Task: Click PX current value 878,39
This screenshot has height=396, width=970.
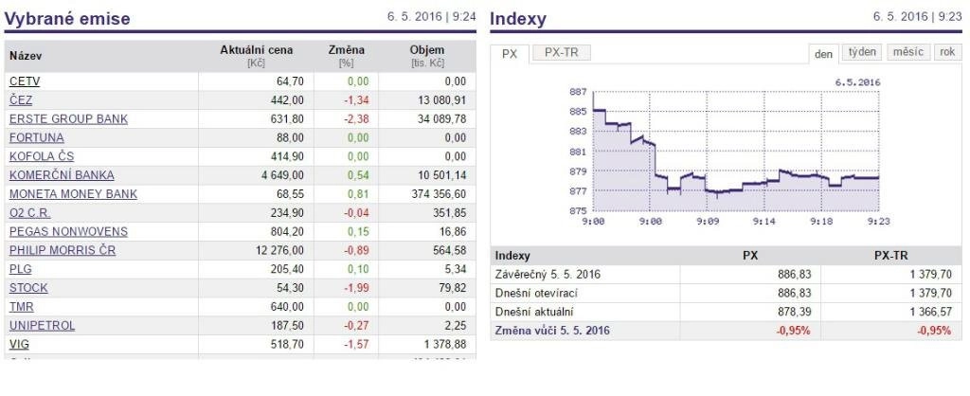Action: click(x=794, y=312)
